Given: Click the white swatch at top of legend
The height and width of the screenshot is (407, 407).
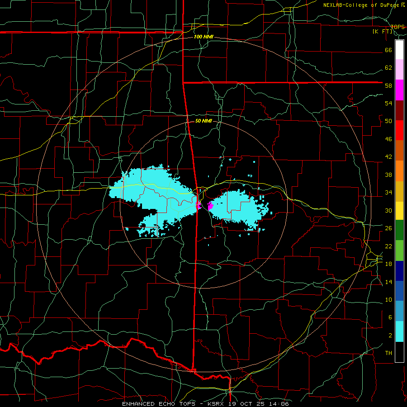Looking at the screenshot, I should 399,50.
